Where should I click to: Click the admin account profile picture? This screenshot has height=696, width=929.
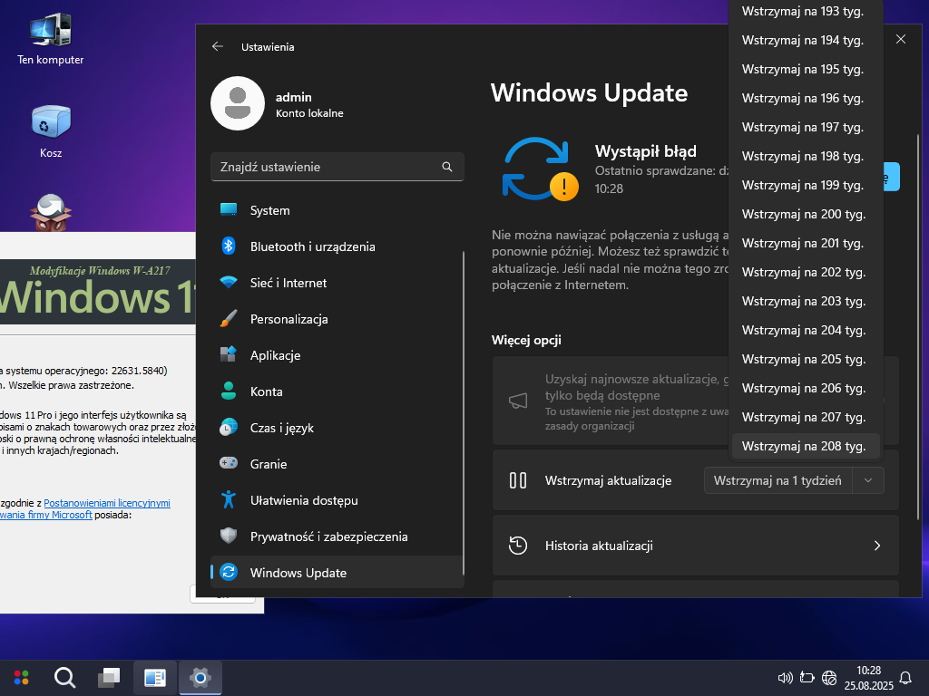point(237,103)
